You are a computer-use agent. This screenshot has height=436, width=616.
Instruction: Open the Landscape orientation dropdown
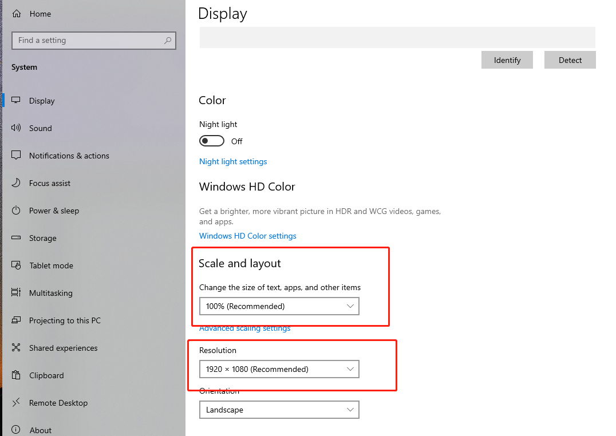[x=279, y=410]
